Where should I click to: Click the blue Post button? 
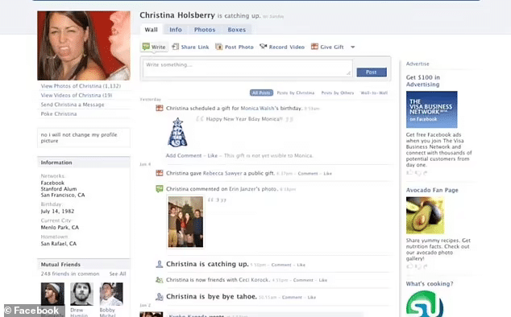[372, 72]
